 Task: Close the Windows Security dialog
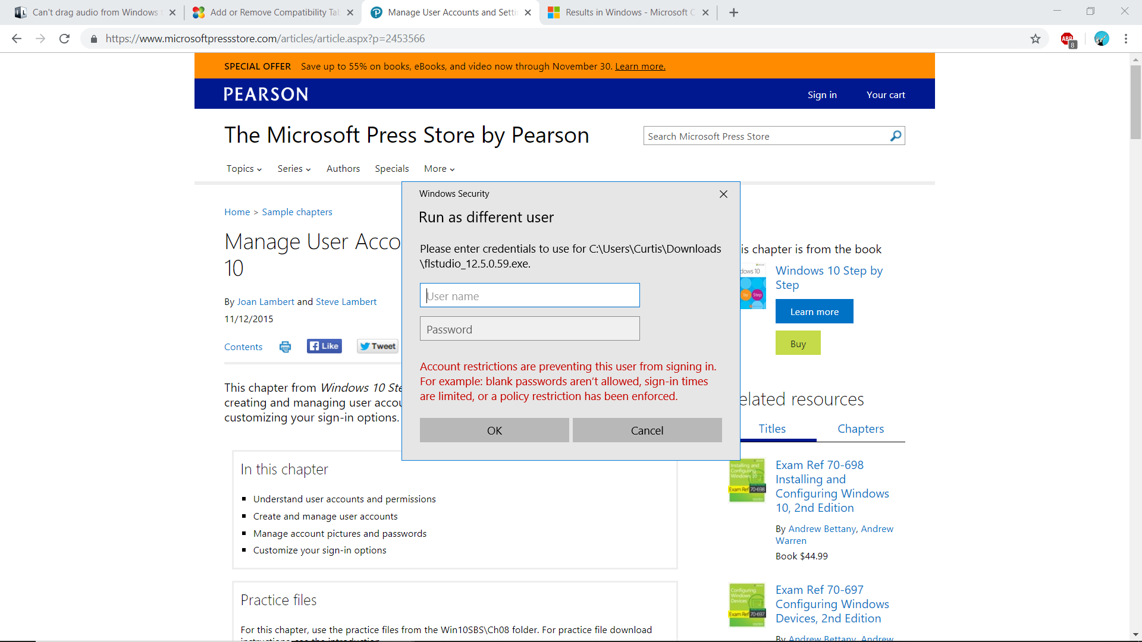click(723, 194)
